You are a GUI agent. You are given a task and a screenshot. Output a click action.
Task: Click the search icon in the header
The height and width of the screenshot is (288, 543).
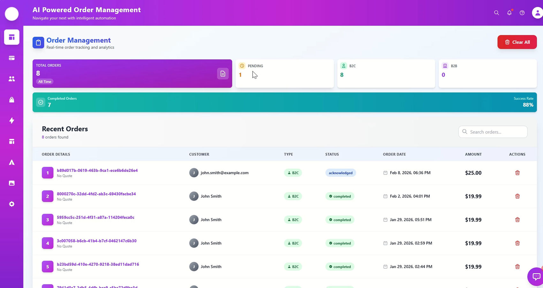496,13
